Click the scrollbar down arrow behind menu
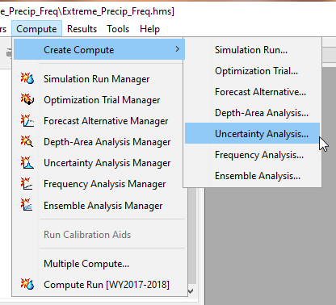Viewport: 336px width, 305px height. coord(191,291)
